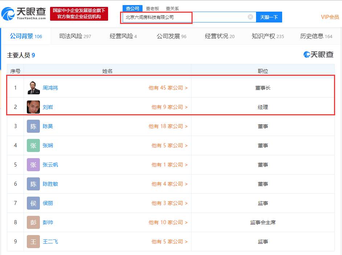Switch to the 查老板 search tab
342x255 pixels.
152,8
